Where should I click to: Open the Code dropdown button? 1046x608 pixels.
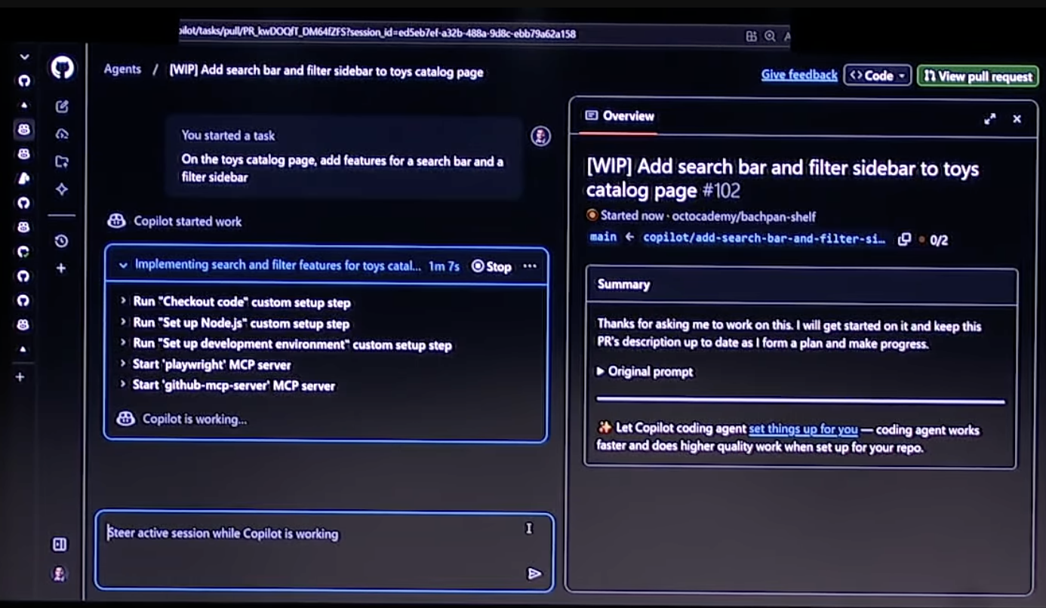(x=878, y=75)
